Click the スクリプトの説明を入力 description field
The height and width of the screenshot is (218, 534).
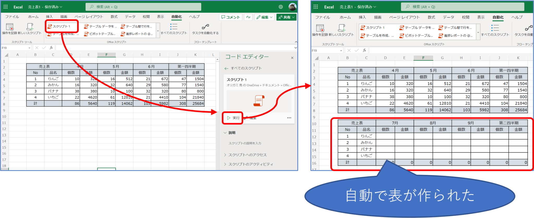(245, 143)
